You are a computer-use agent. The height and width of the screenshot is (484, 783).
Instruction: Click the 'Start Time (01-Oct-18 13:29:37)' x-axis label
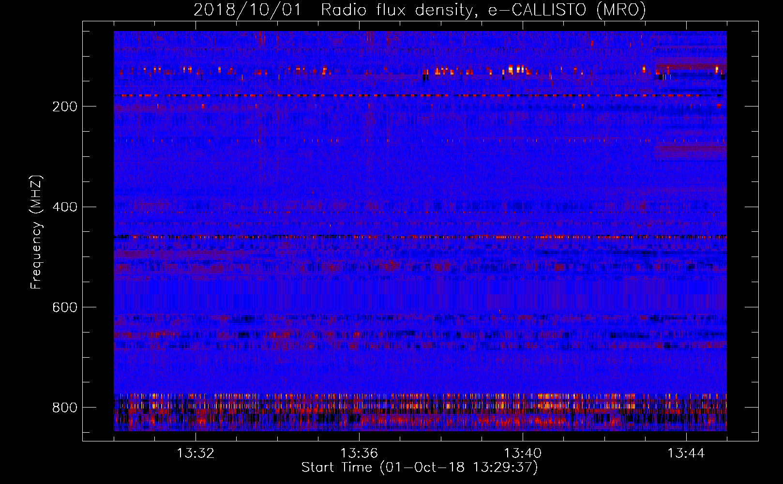[420, 468]
